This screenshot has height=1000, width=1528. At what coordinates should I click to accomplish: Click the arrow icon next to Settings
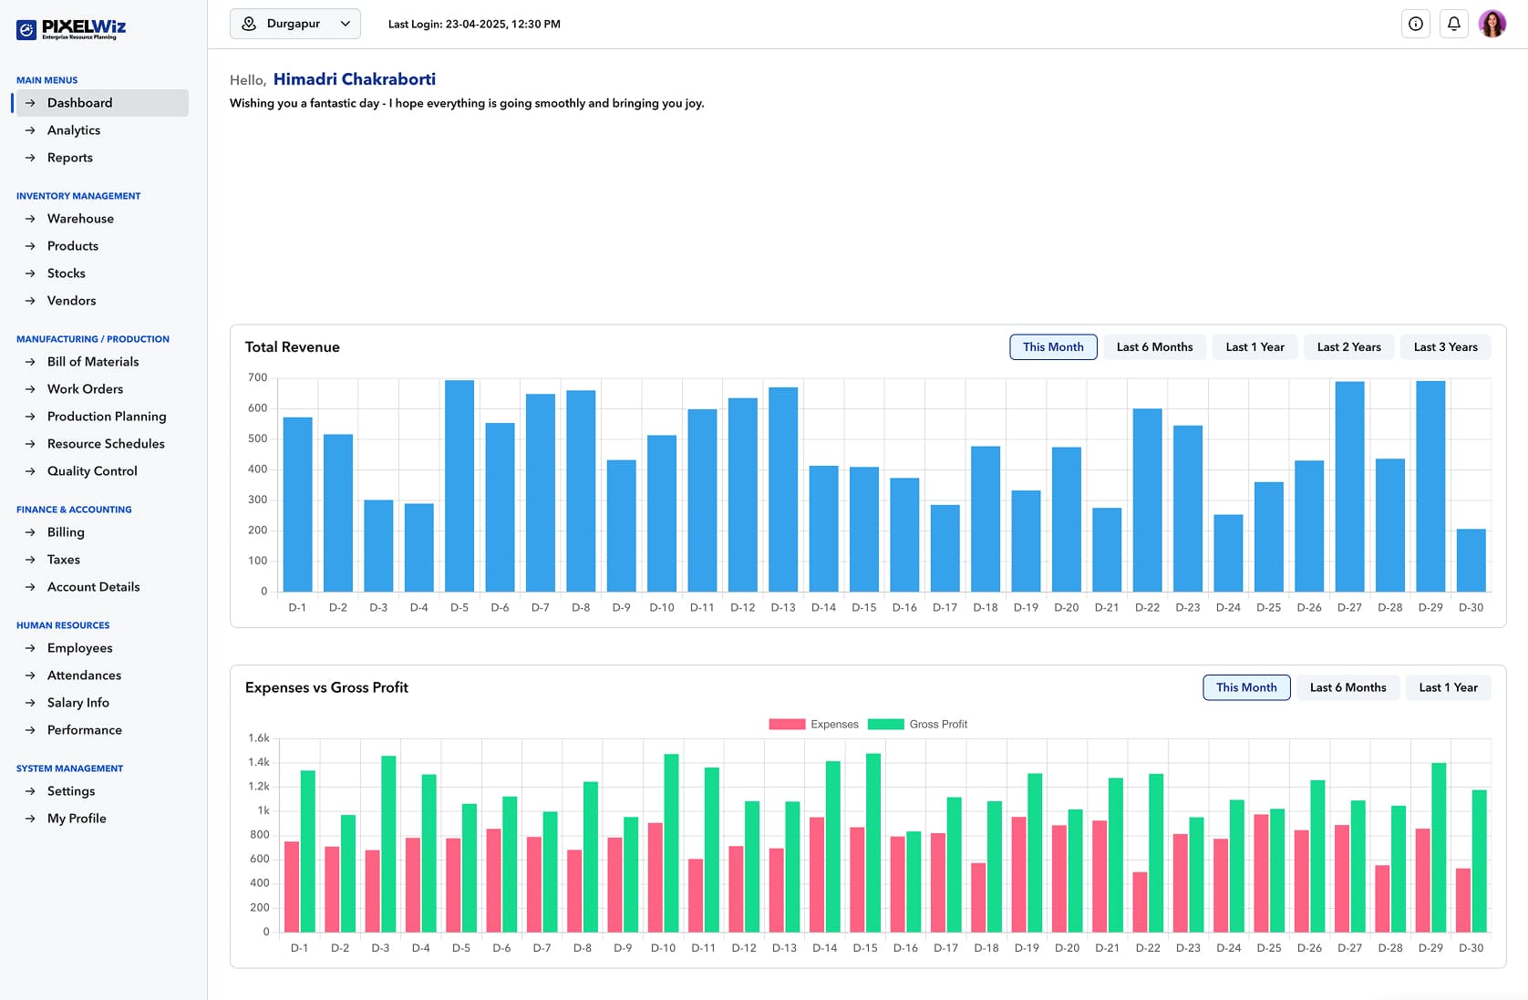pyautogui.click(x=30, y=791)
